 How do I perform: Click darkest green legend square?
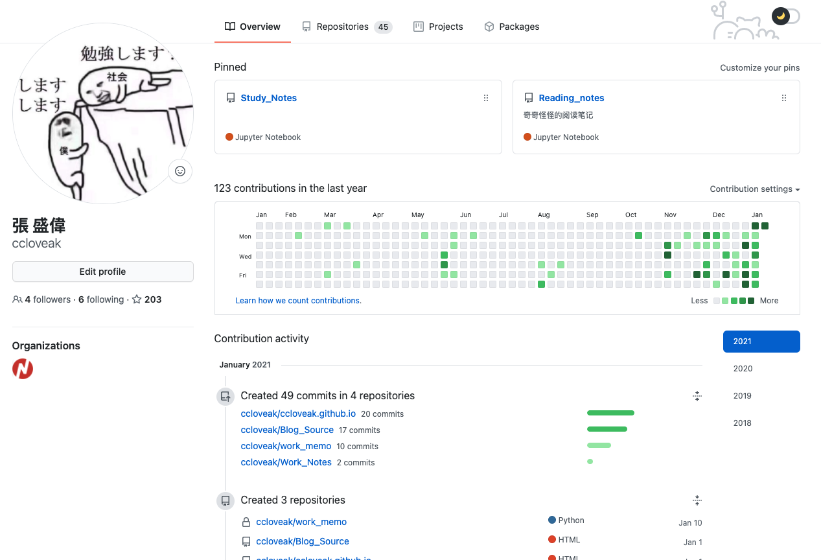click(751, 301)
